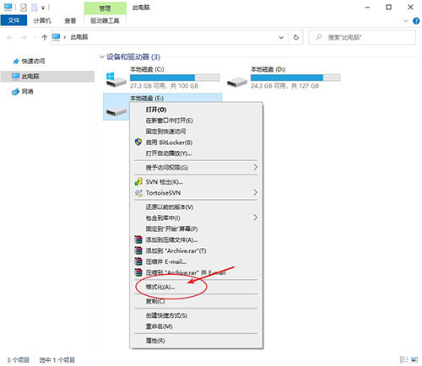Switch to details view icon in status bar
Viewport: 422px width, 366px height.
coord(403,359)
